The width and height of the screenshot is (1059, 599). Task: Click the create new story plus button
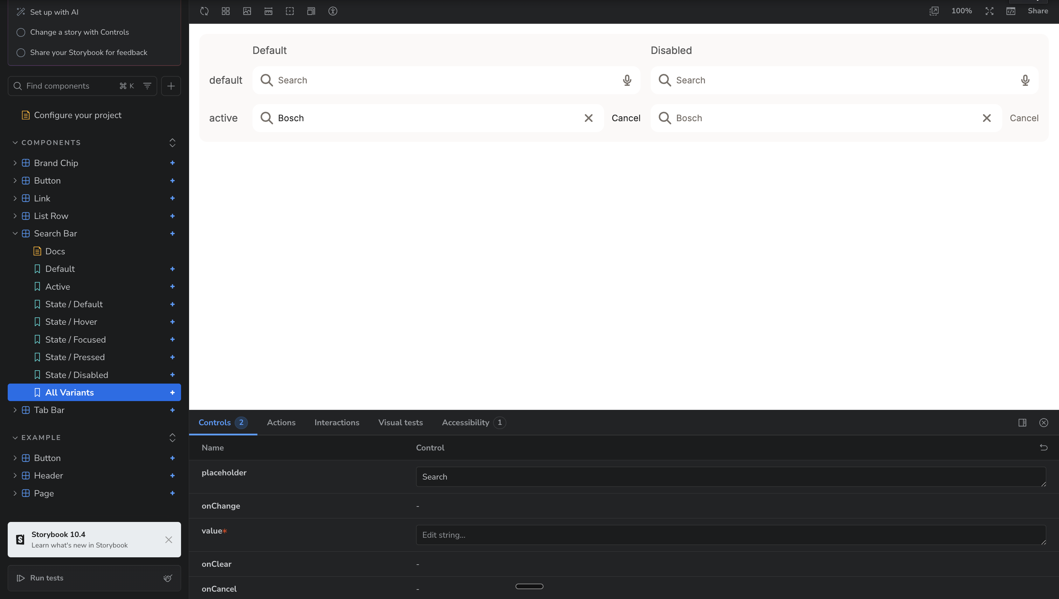[171, 86]
